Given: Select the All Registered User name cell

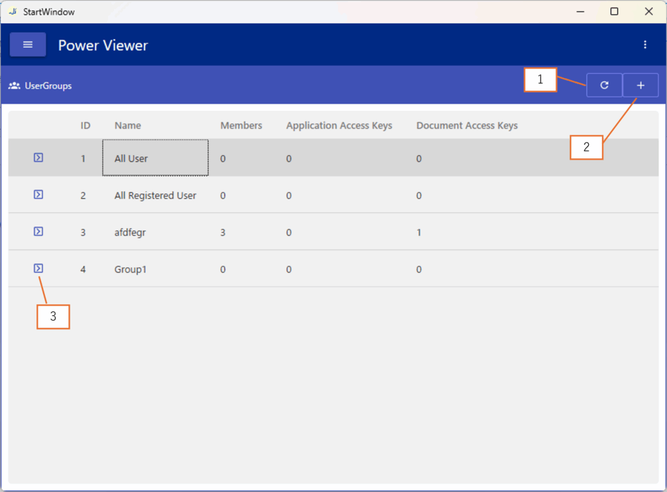Looking at the screenshot, I should point(155,195).
